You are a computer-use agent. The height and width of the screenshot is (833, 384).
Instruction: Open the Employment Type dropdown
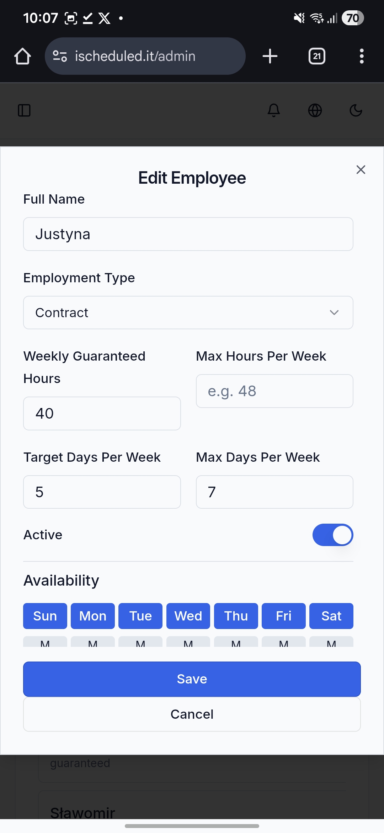coord(188,313)
